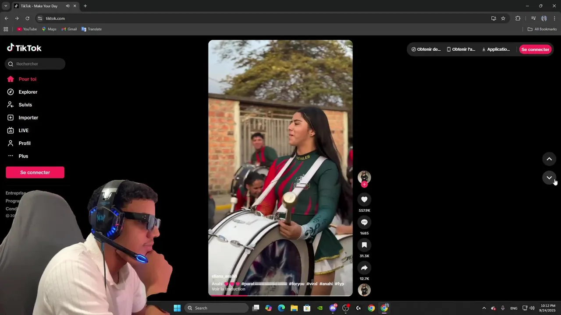Open Maps bookmark
This screenshot has width=561, height=315.
[49, 29]
